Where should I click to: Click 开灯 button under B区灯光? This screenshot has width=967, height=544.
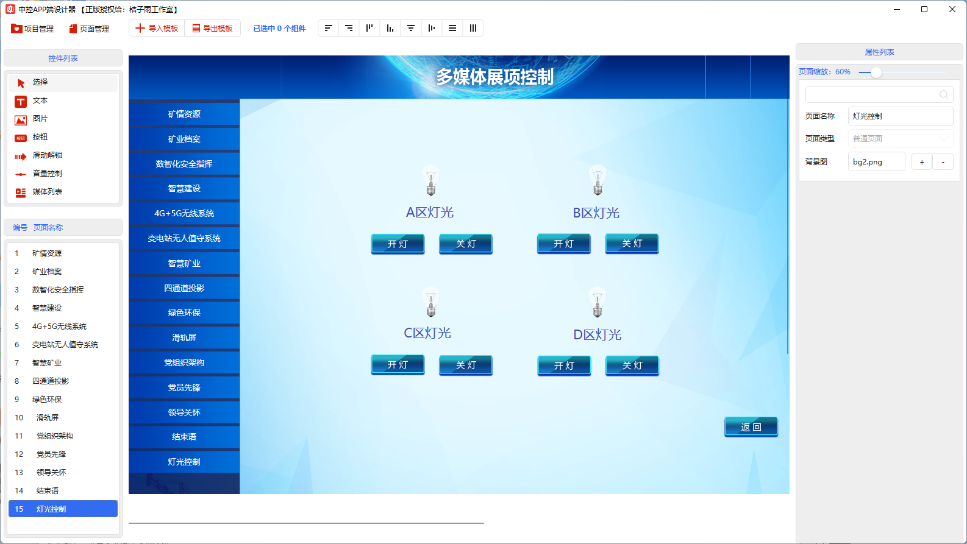564,244
